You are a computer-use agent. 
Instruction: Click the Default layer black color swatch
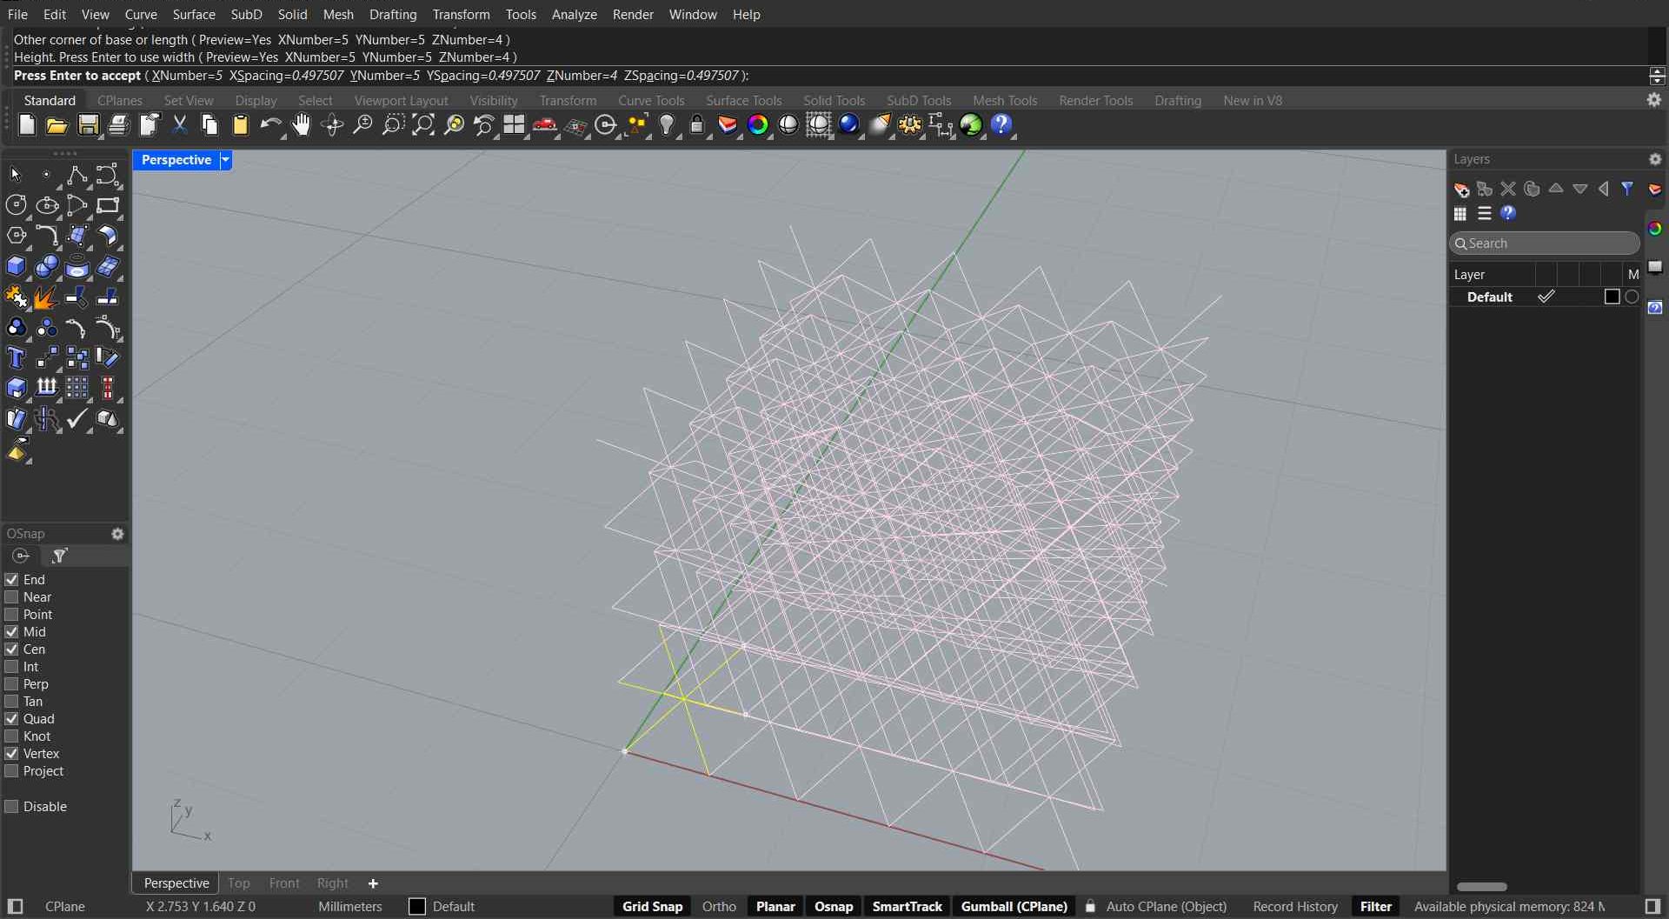[1612, 297]
